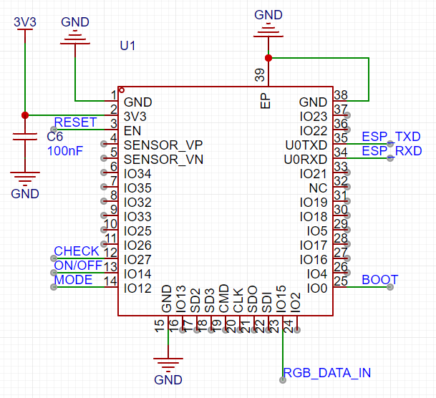Select the RESET net label
Viewport: 436px width, 398px height.
coord(75,122)
